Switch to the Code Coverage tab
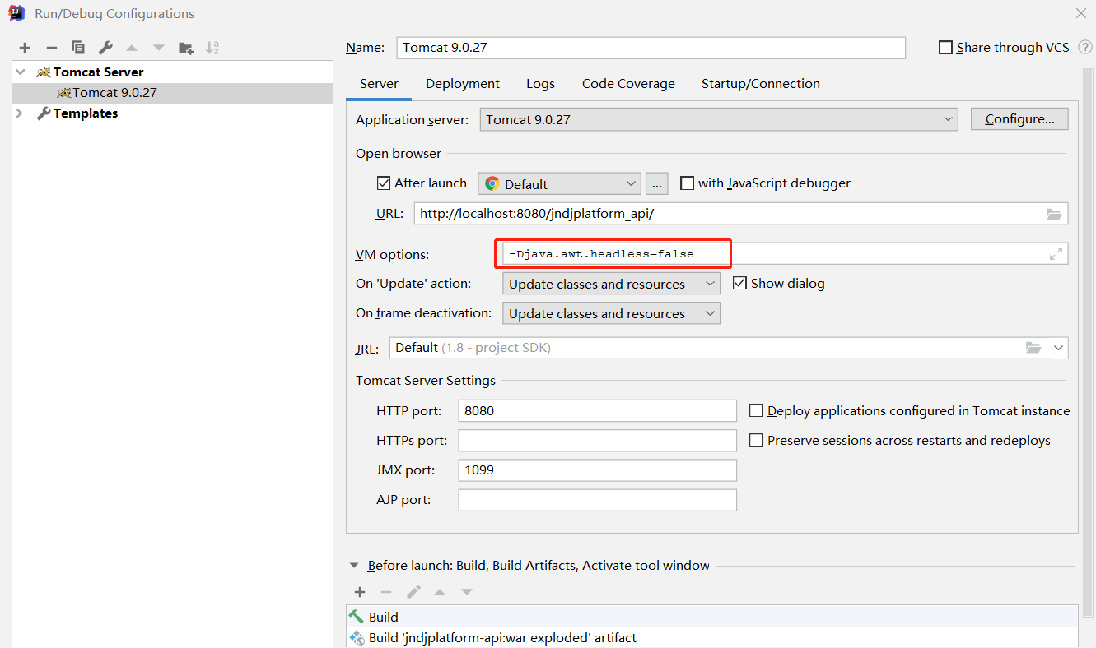1096x648 pixels. click(x=628, y=84)
